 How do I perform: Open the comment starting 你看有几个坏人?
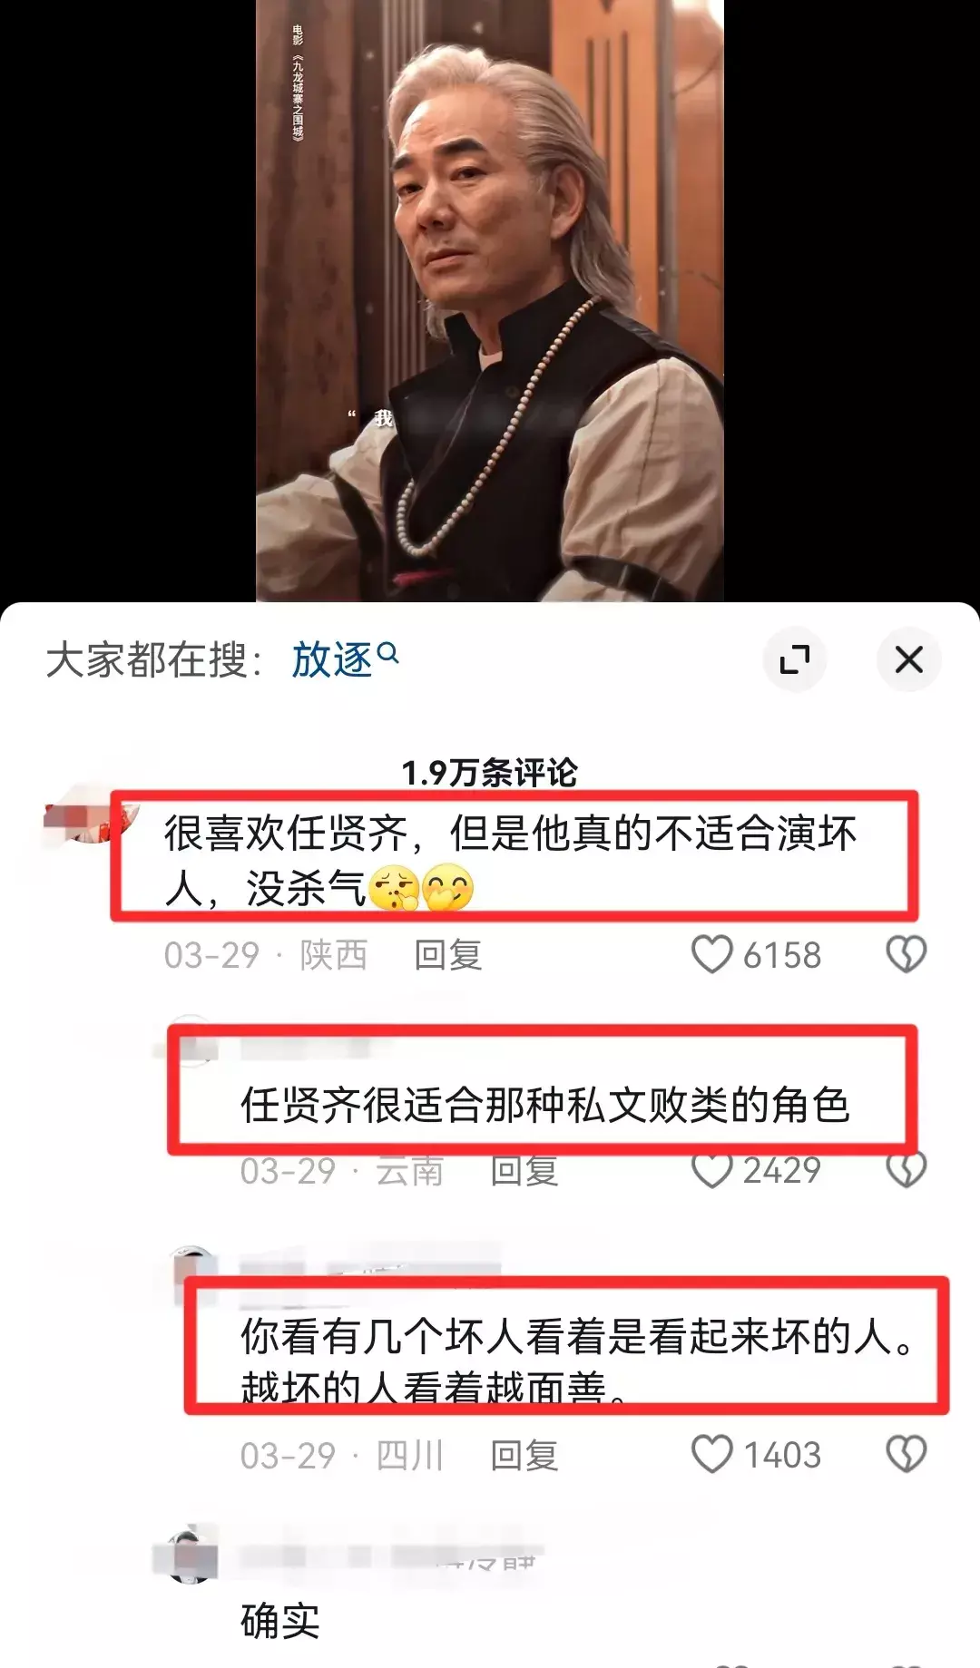point(577,1361)
